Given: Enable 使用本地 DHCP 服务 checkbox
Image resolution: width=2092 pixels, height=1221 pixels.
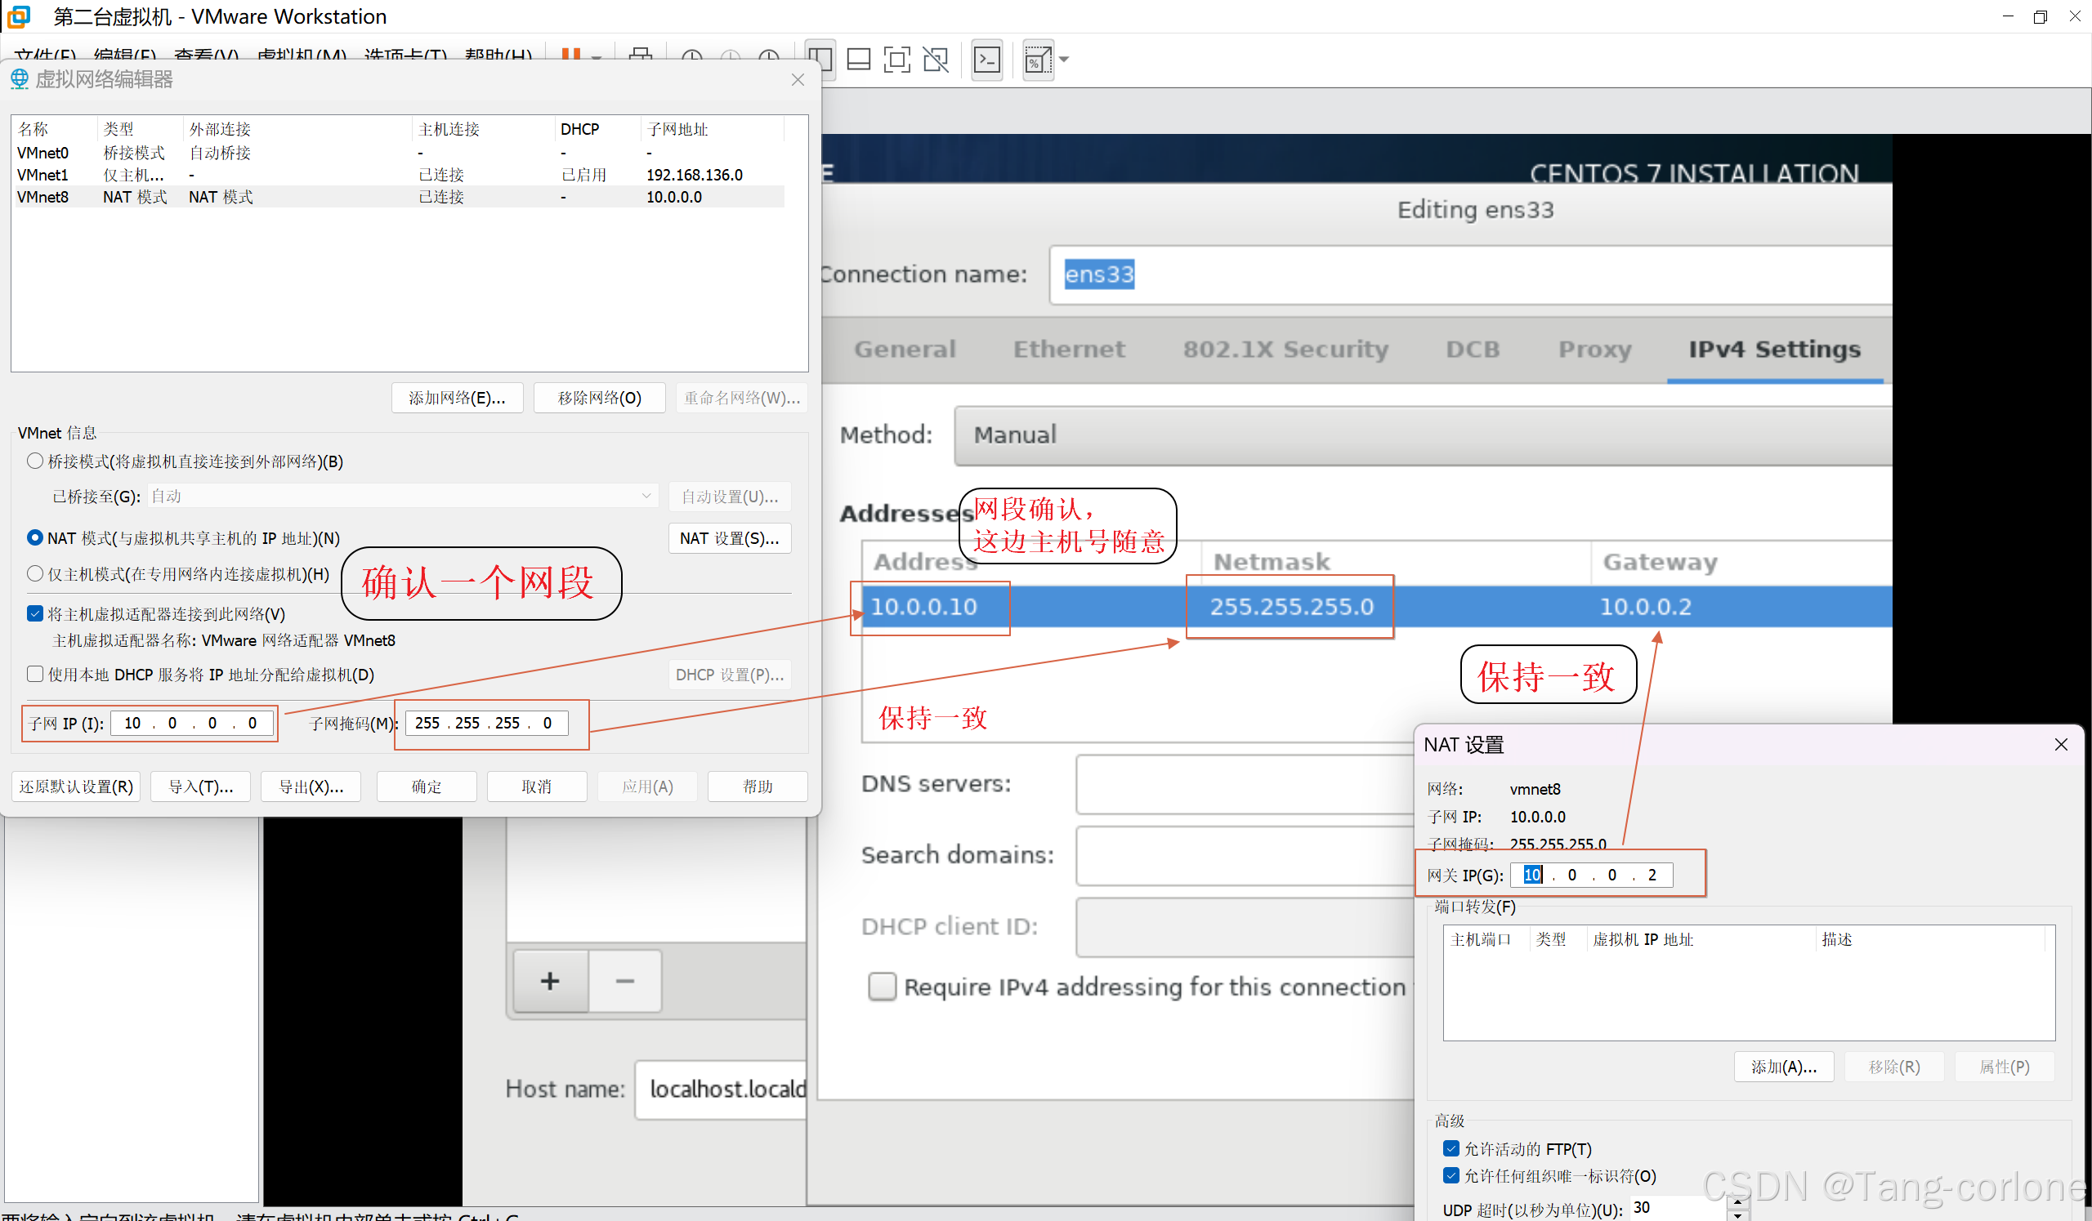Looking at the screenshot, I should pyautogui.click(x=35, y=675).
